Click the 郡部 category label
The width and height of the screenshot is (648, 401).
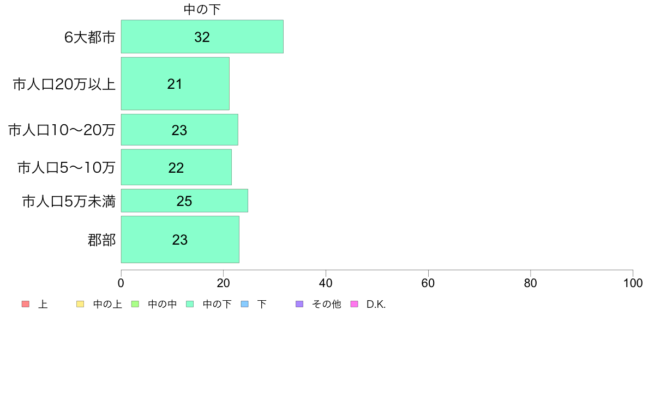101,240
